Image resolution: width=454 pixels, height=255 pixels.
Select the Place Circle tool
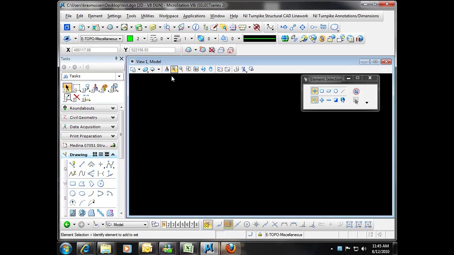coord(73,193)
